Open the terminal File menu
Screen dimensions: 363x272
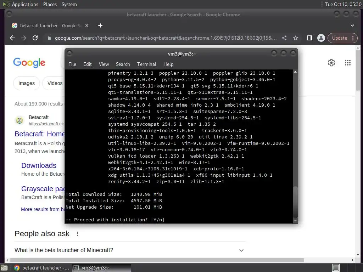[x=72, y=64]
